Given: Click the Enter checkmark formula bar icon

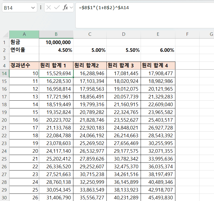Looking at the screenshot, I should (x=57, y=7).
